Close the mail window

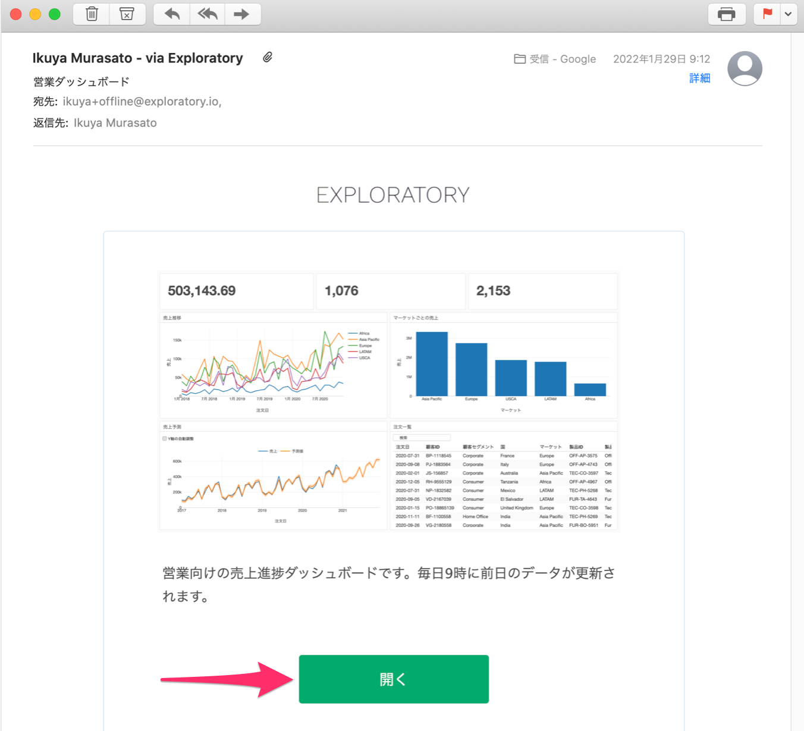click(16, 14)
